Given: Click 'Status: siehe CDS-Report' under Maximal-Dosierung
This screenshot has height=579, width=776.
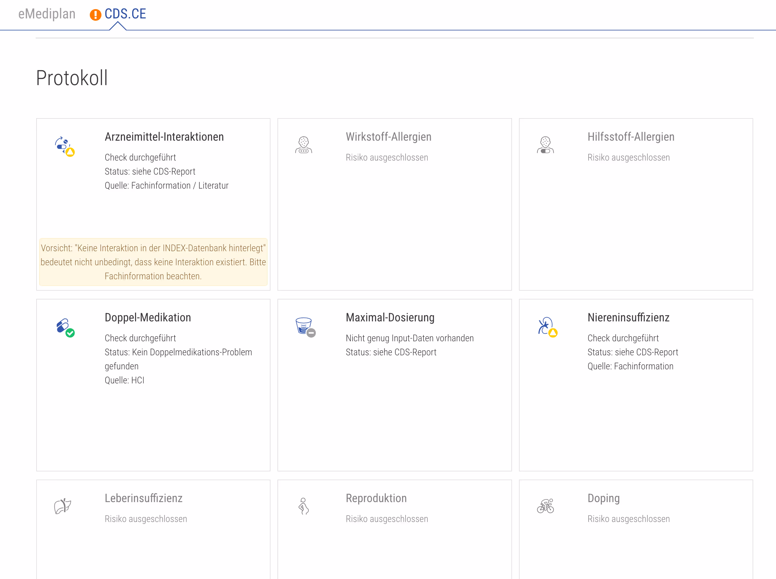Looking at the screenshot, I should point(391,352).
